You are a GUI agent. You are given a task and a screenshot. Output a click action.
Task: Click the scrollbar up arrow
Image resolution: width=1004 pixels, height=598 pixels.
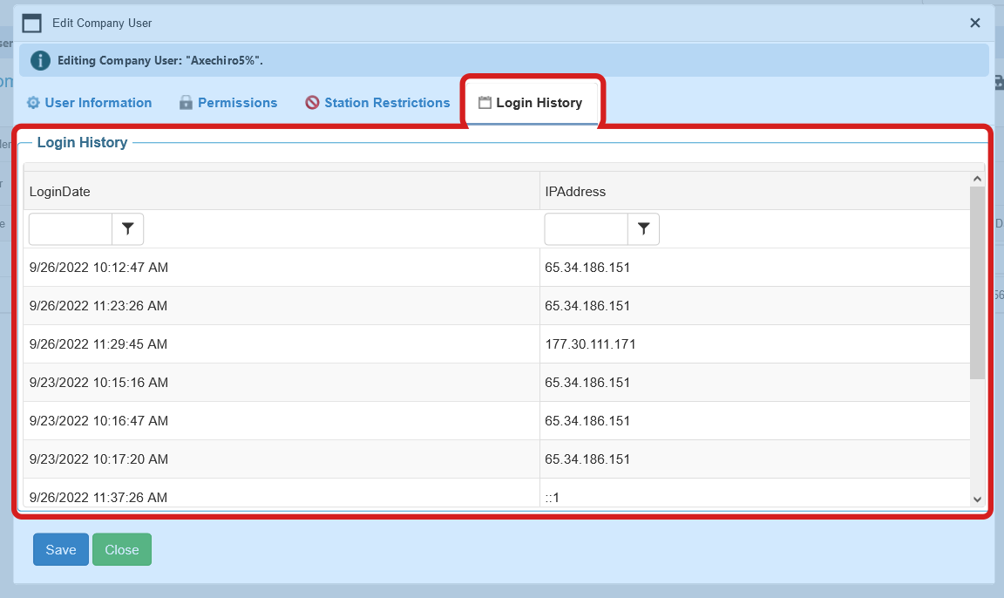[x=977, y=177]
